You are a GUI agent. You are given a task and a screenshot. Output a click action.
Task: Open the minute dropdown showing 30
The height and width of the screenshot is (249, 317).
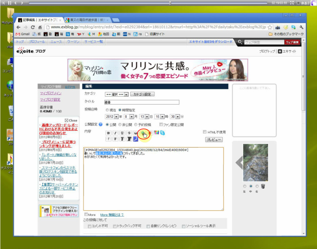175,116
